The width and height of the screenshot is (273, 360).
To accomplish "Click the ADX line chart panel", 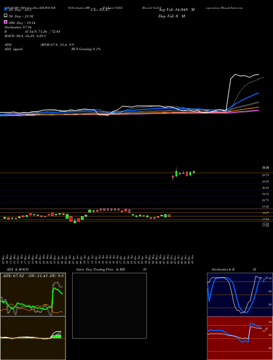I will click(x=33, y=295).
